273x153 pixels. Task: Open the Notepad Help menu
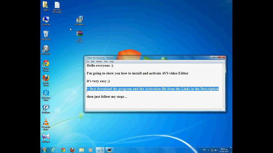pos(112,62)
